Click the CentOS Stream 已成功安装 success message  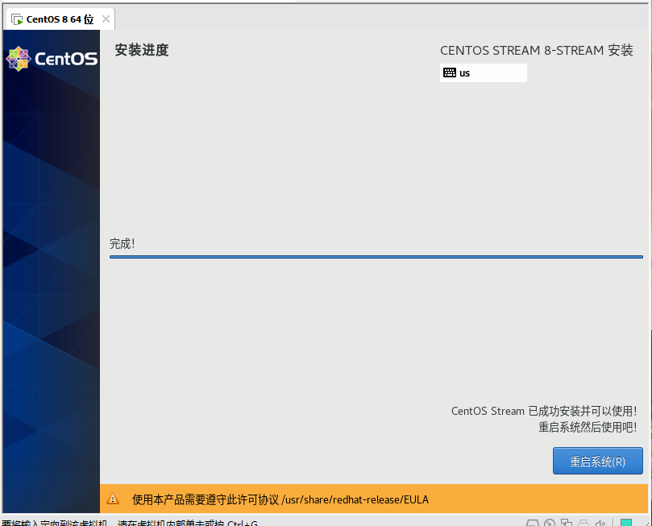[543, 411]
